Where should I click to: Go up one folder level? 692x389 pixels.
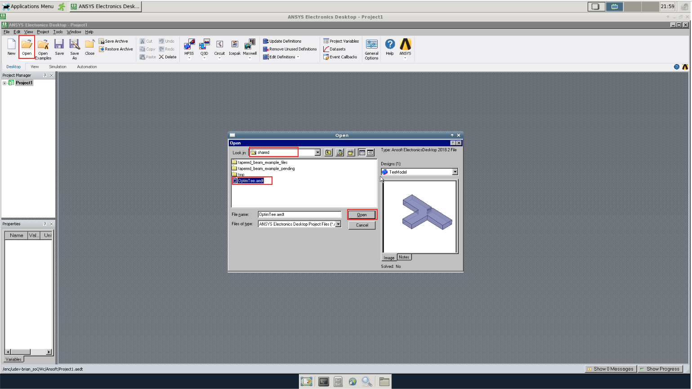[329, 153]
